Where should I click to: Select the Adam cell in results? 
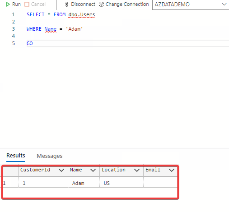[84, 183]
